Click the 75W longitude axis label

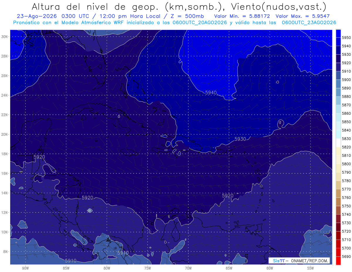point(148,268)
